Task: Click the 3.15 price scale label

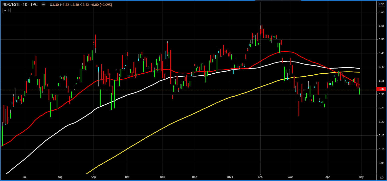Action: (x=381, y=136)
